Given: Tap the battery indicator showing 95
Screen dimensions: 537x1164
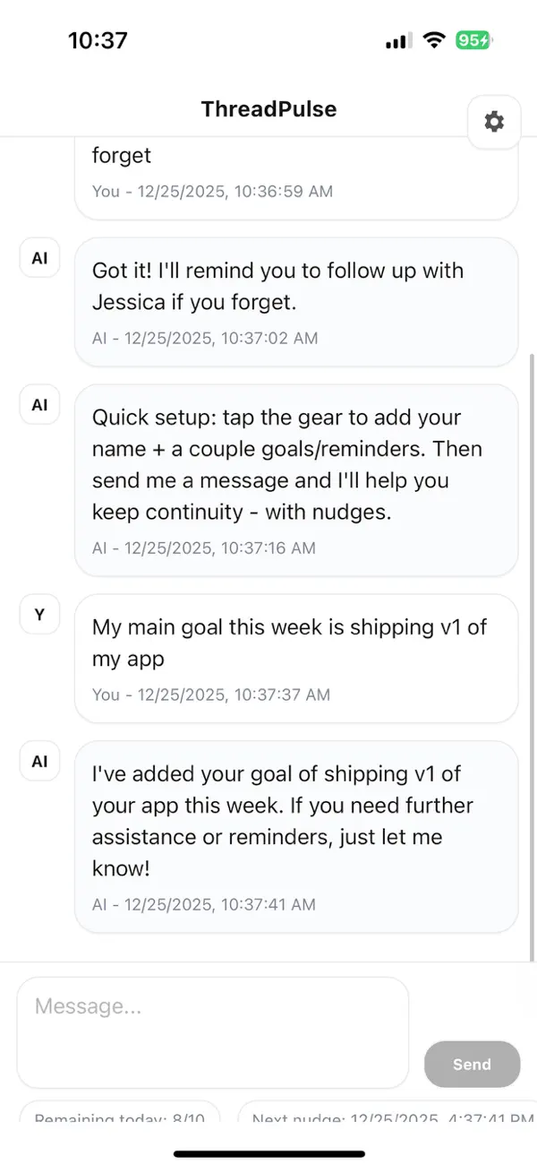Looking at the screenshot, I should pos(473,40).
